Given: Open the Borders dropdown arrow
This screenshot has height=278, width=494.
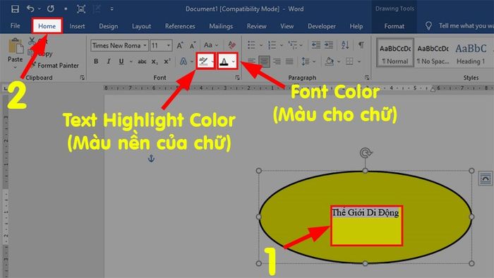Looking at the screenshot, I should tap(359, 61).
